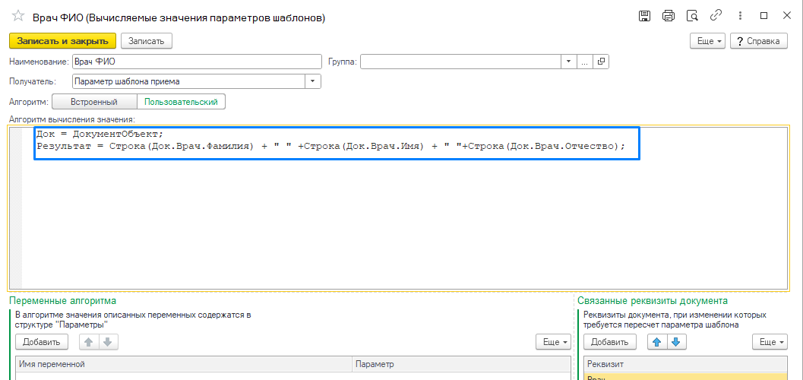The width and height of the screenshot is (803, 380).
Task: Get link with chain icon
Action: point(716,16)
